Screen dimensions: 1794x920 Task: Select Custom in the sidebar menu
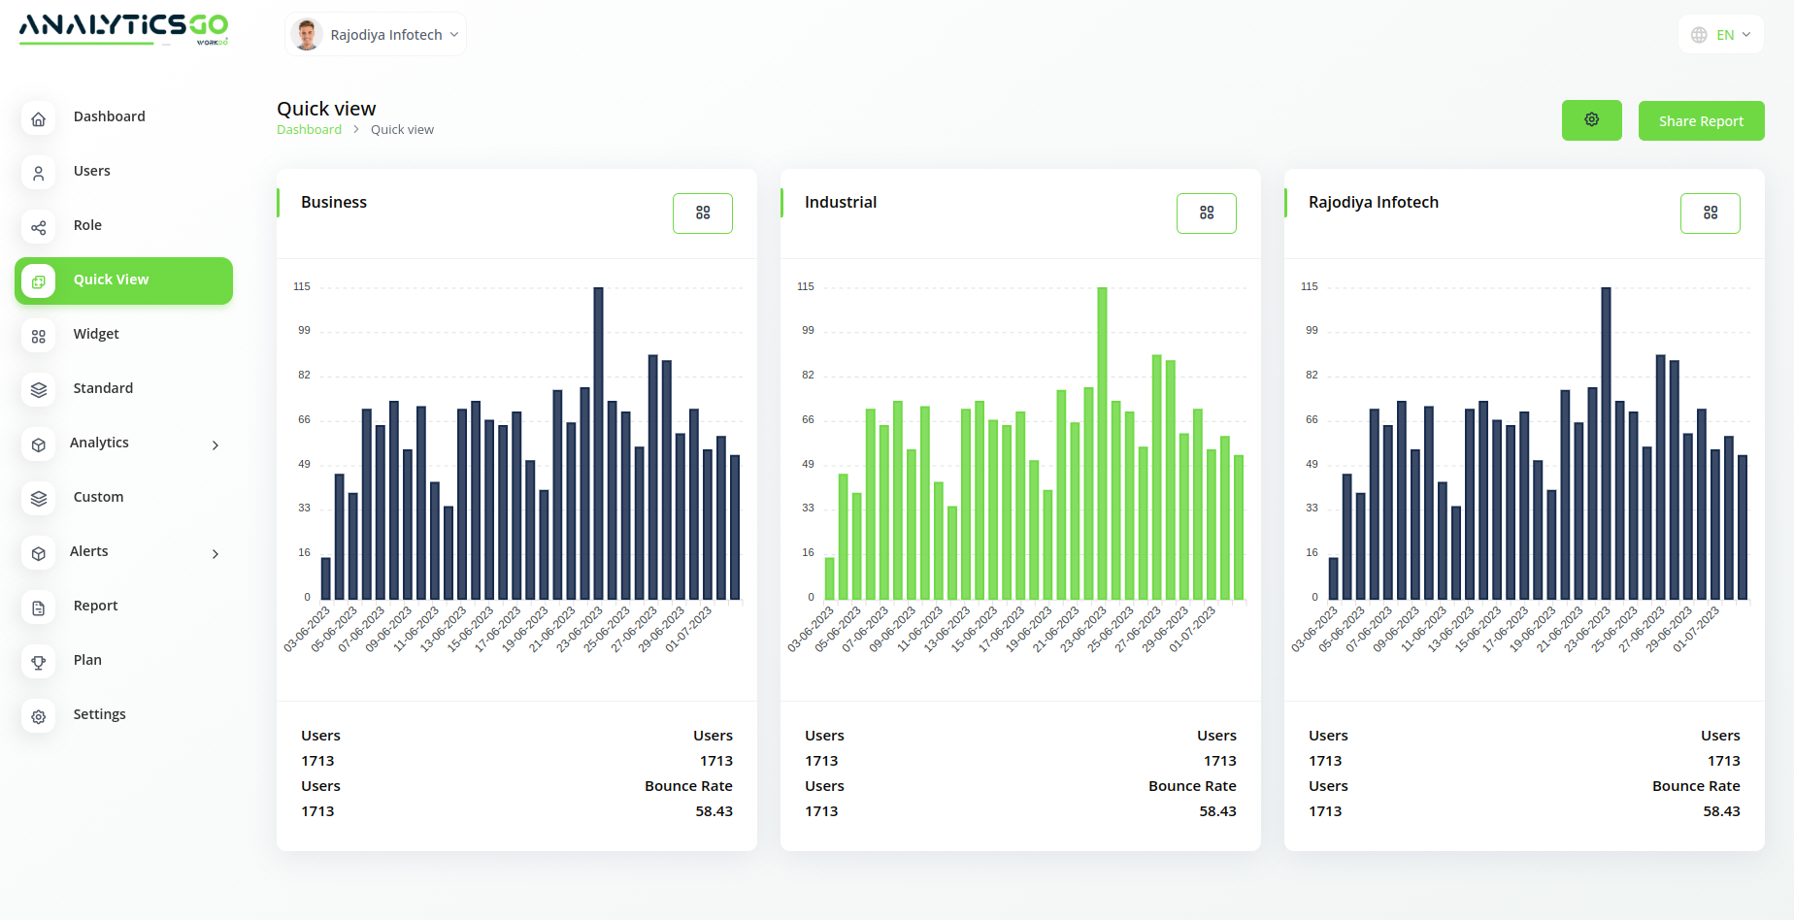(x=98, y=497)
